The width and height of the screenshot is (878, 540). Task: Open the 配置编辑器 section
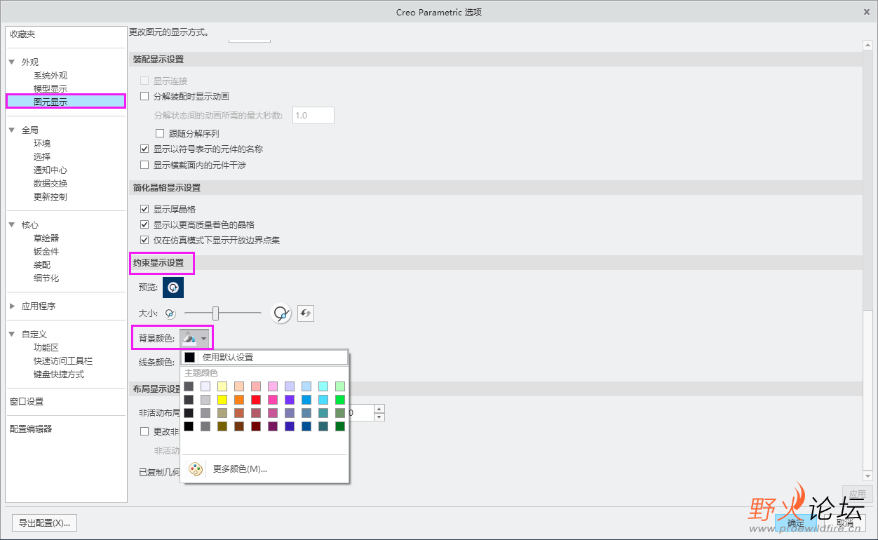click(31, 428)
